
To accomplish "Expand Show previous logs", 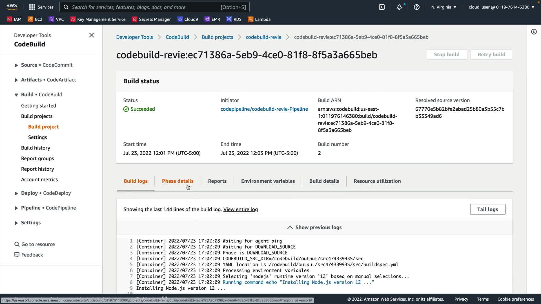I will [x=314, y=227].
